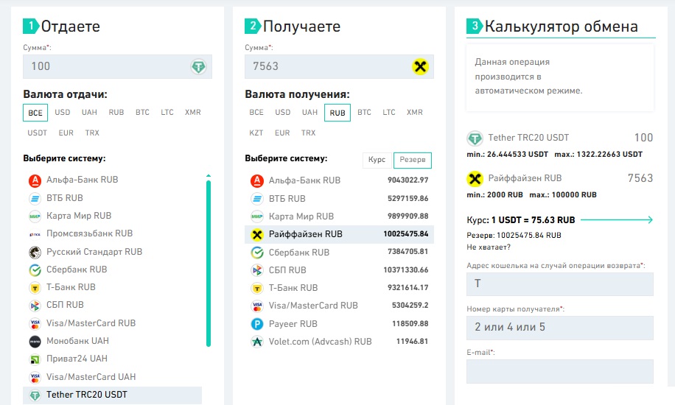Click the Альфа-Банк logo in the Получаете list

257,180
